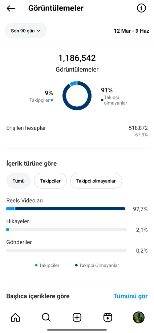Click the Reels Videoları progress bar
Screen dimensions: 154x333
(x=67, y=209)
